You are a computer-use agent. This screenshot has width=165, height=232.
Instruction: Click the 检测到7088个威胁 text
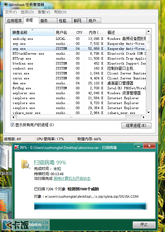click(83, 189)
